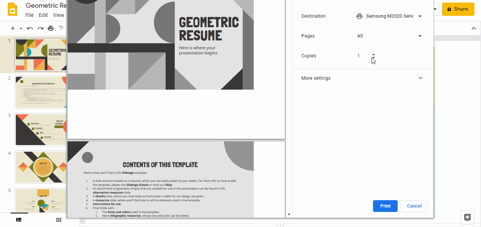
Task: Open the File menu
Action: coord(29,15)
